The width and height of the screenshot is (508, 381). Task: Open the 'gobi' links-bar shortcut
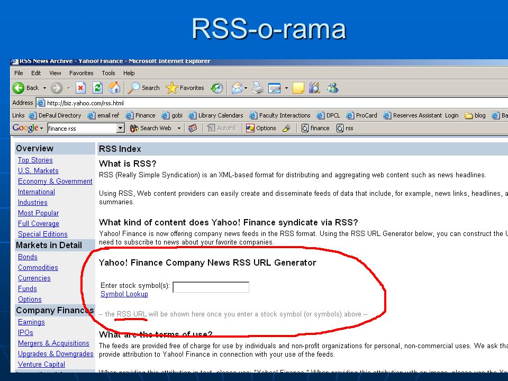point(172,115)
